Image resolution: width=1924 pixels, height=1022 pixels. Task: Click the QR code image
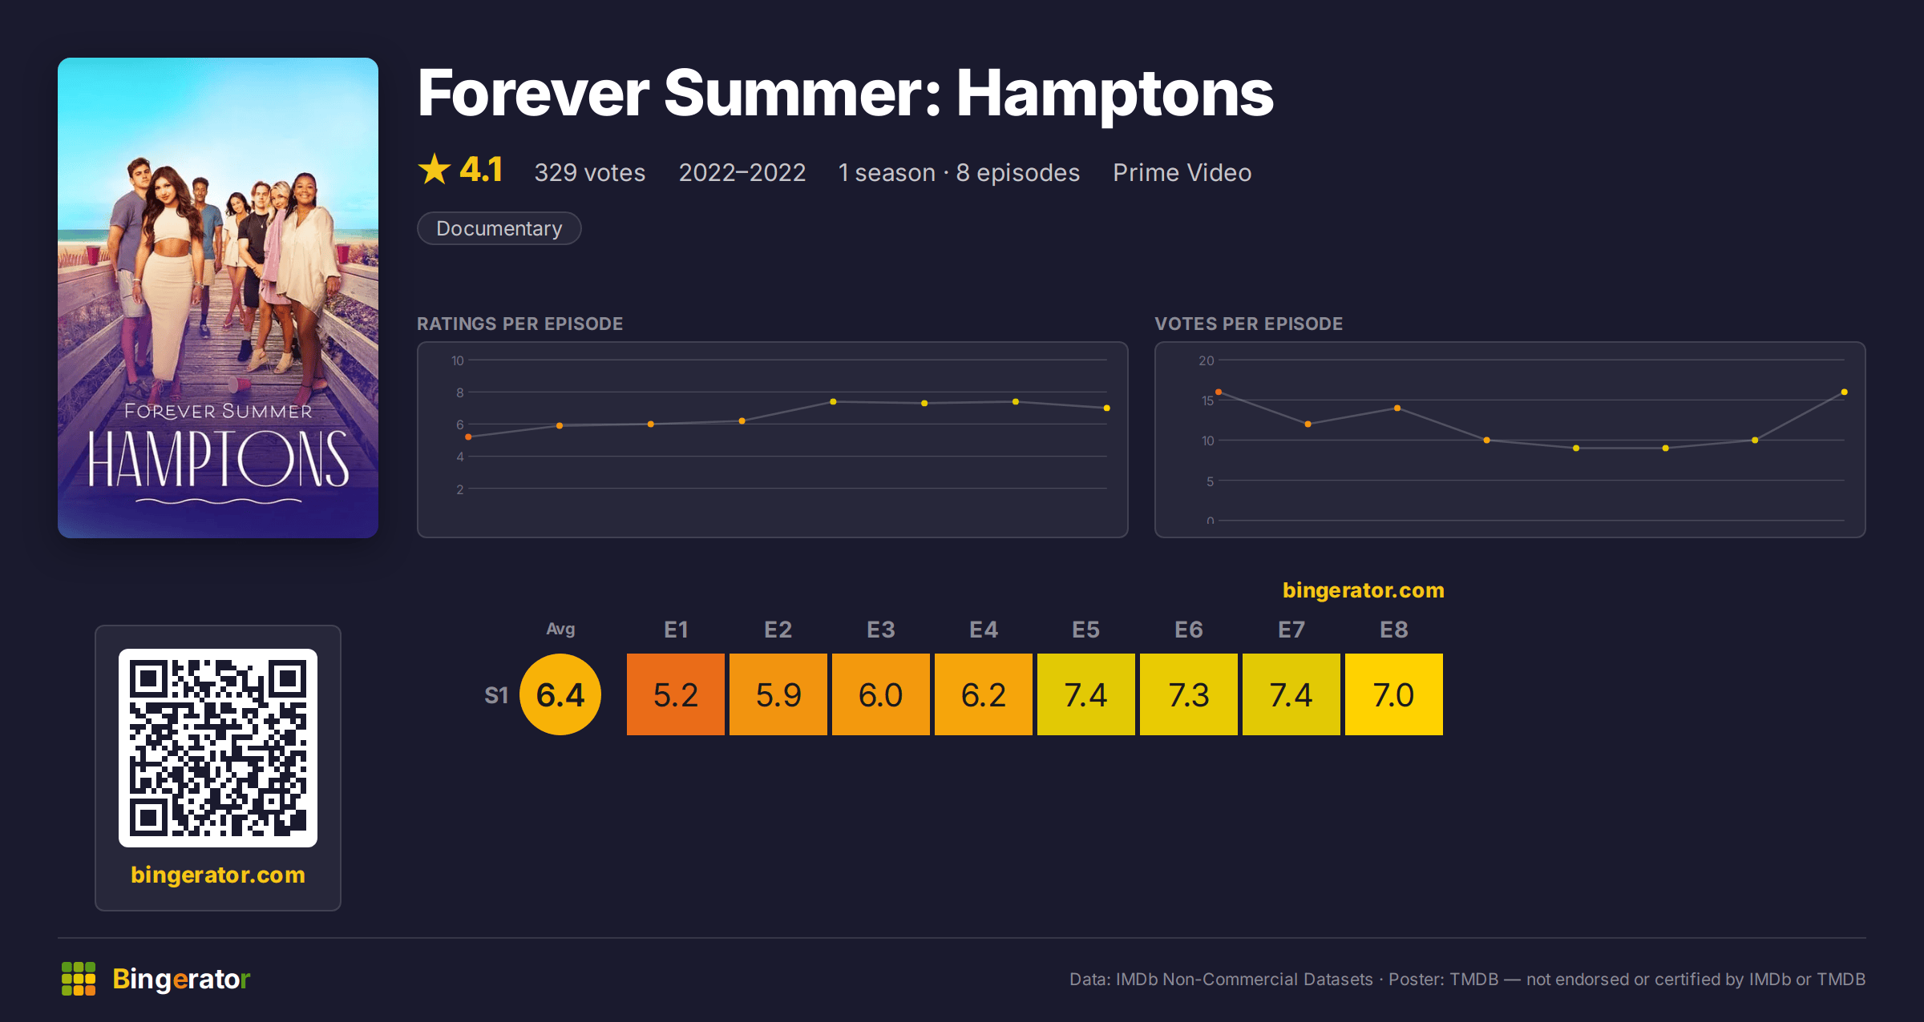click(x=218, y=748)
